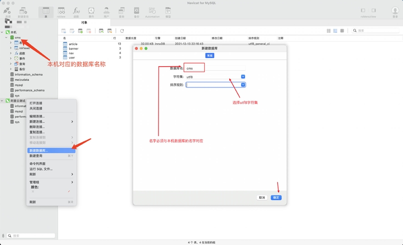
Task: Click the 确定 confirm button
Action: tap(276, 198)
